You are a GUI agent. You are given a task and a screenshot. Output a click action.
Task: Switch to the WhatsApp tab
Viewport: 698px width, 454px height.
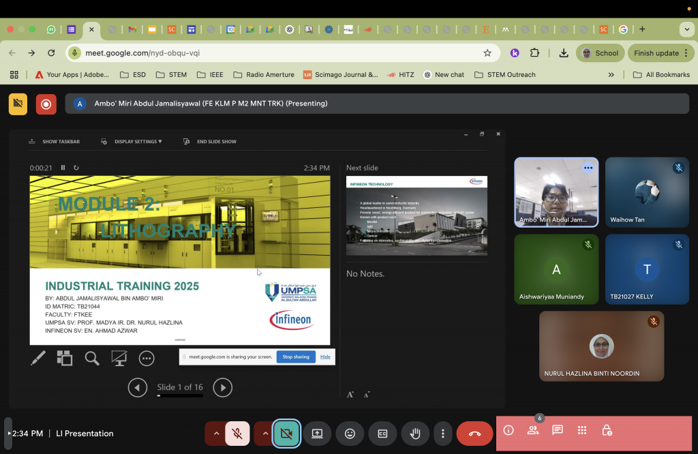[51, 29]
